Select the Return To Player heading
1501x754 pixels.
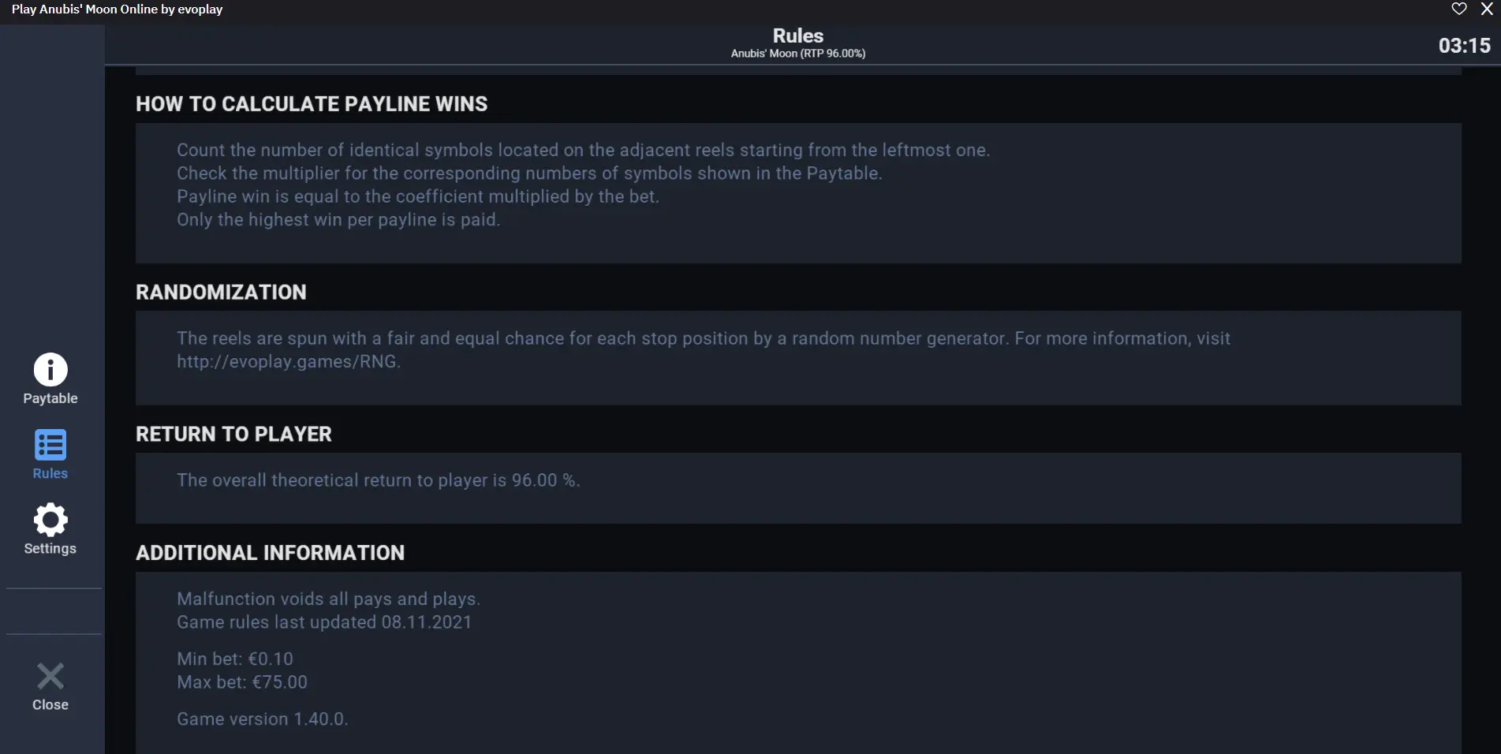pyautogui.click(x=233, y=435)
